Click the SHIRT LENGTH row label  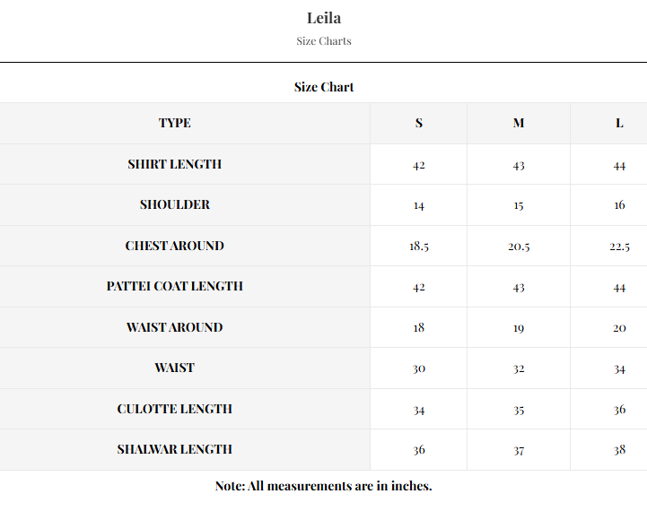click(175, 164)
